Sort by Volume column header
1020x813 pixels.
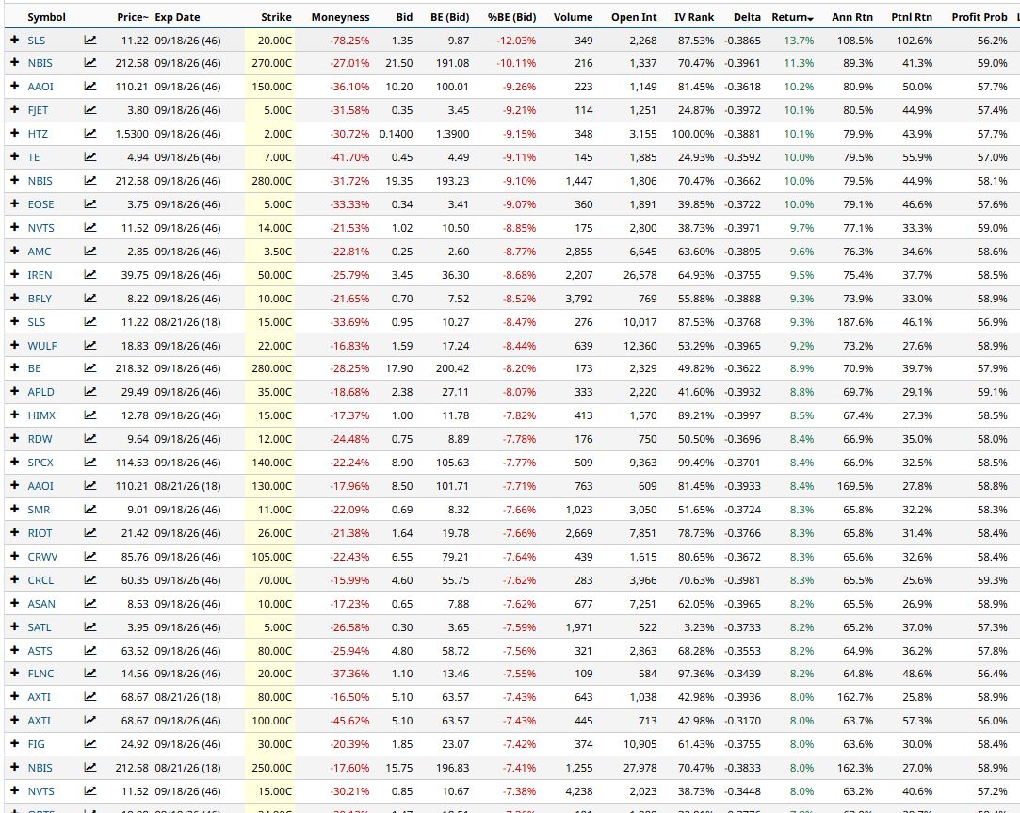(573, 17)
